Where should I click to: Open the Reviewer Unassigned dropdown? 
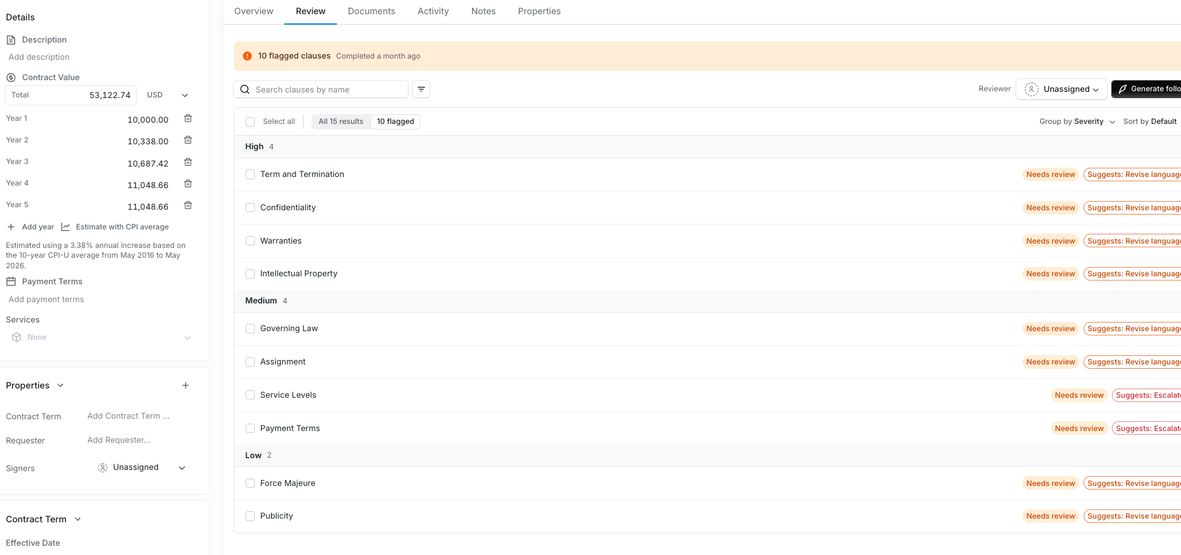coord(1061,89)
